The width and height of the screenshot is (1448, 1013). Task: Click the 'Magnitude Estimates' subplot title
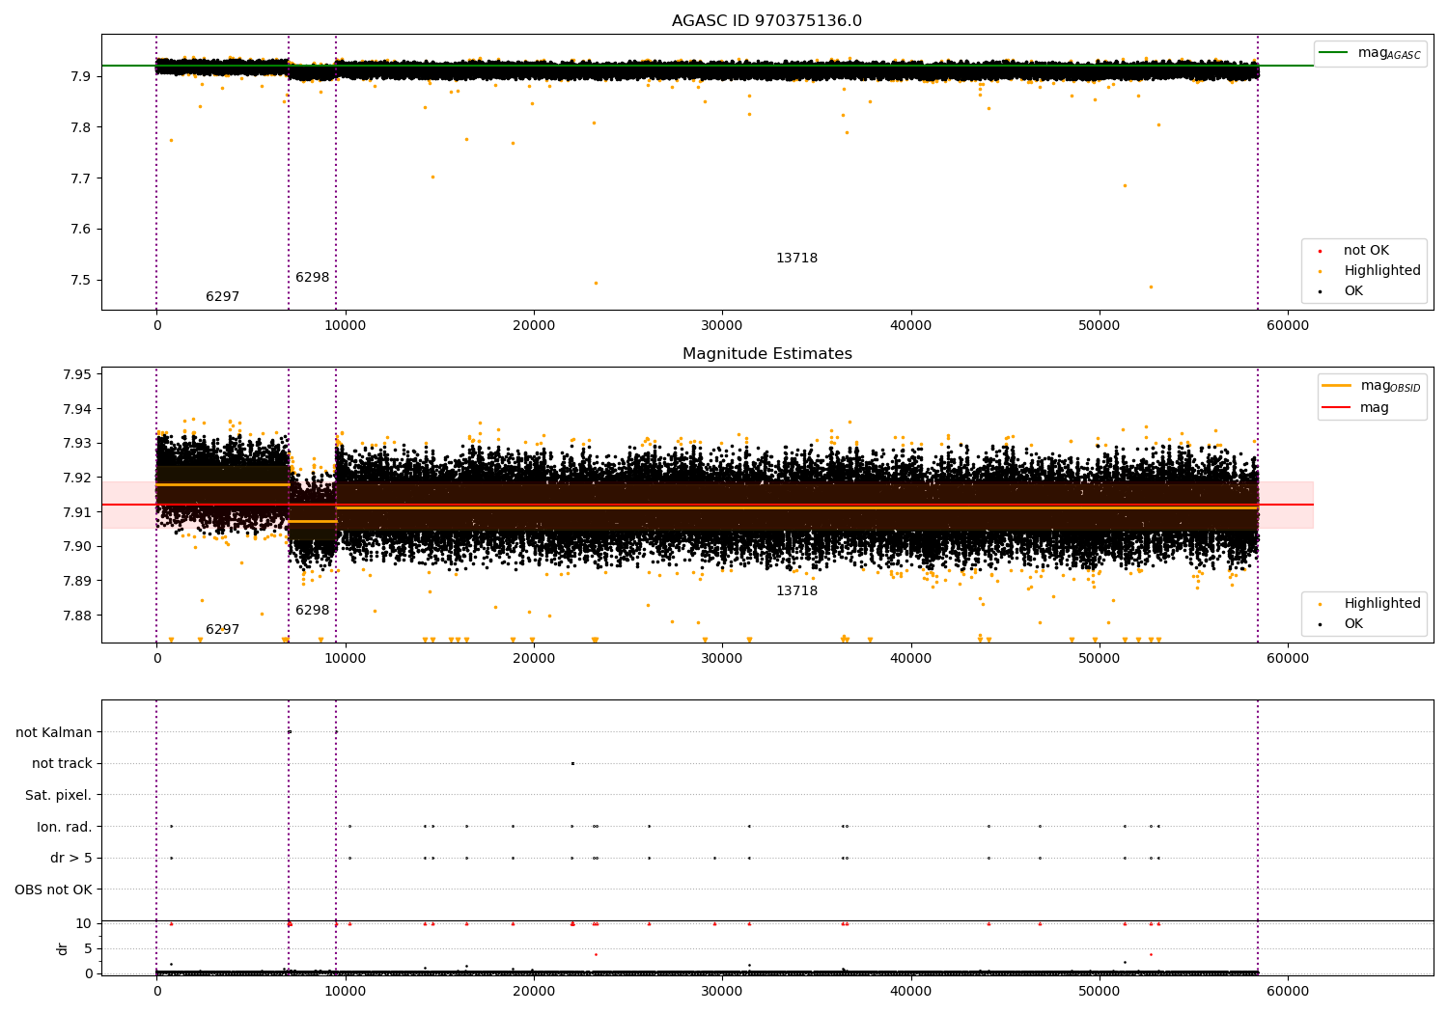point(766,354)
